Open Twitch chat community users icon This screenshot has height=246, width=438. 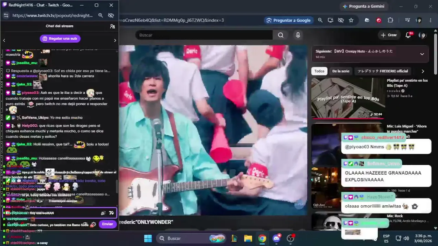[x=112, y=26]
